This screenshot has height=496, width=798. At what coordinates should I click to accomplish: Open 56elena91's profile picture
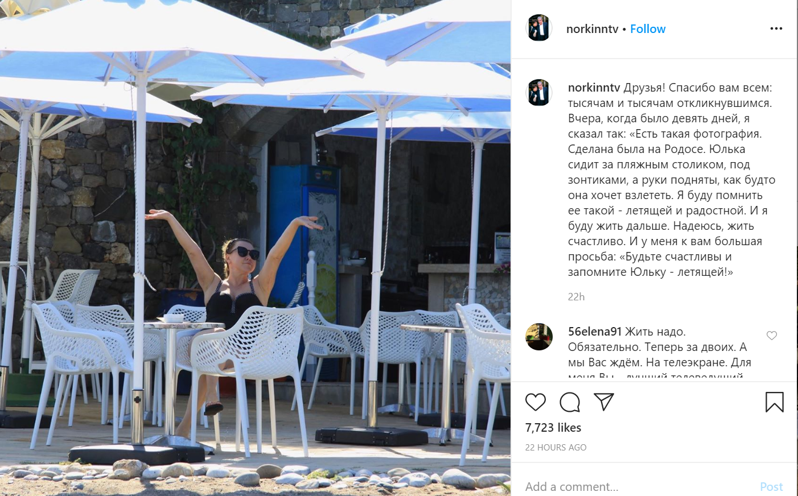pyautogui.click(x=539, y=337)
